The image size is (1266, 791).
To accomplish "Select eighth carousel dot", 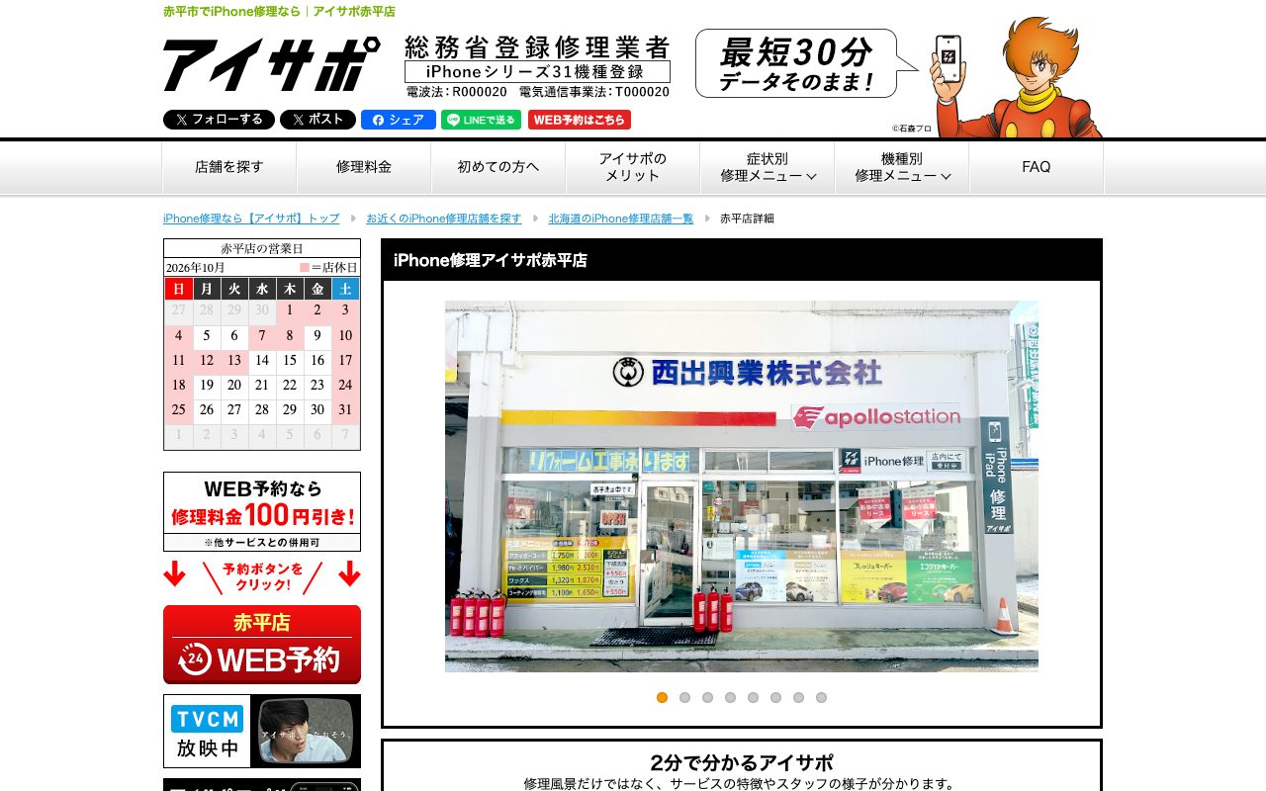I will tap(821, 697).
